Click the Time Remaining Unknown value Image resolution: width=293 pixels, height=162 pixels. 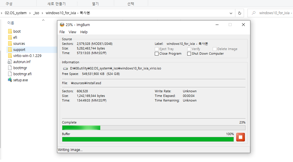click(x=190, y=100)
